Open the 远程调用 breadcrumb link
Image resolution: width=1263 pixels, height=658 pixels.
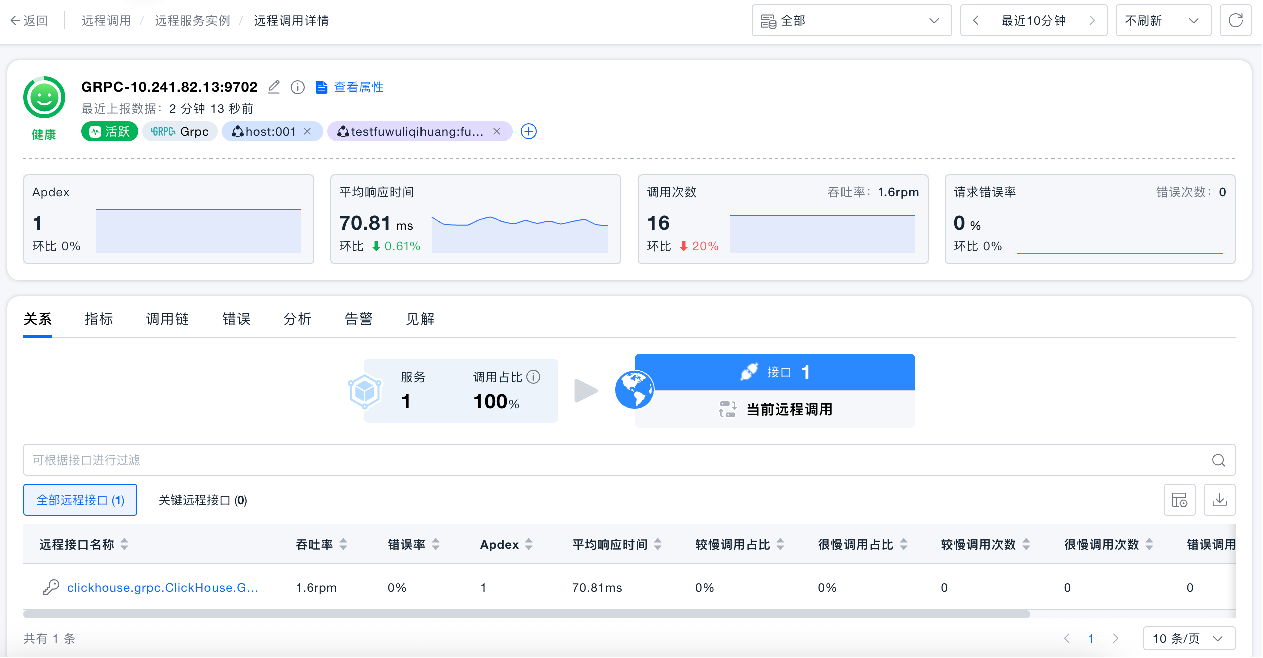(106, 21)
